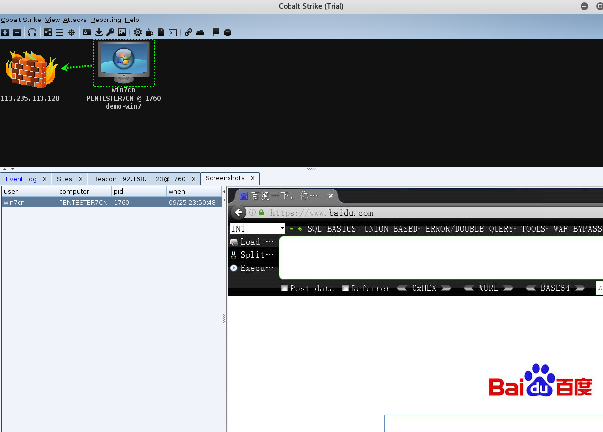Click the terminal icon for scripted web delivery
This screenshot has height=432, width=603.
[173, 33]
